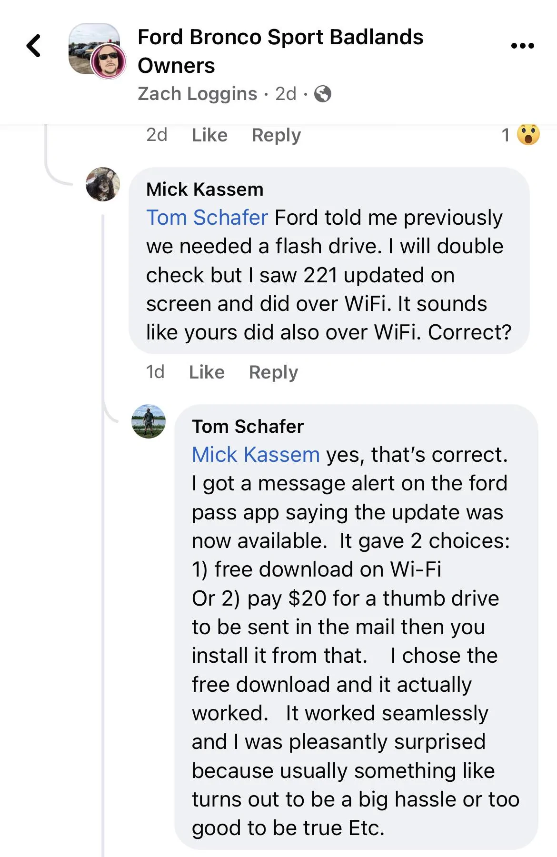The image size is (557, 857).
Task: Tap the 2d timestamp on the top comment
Action: click(156, 135)
